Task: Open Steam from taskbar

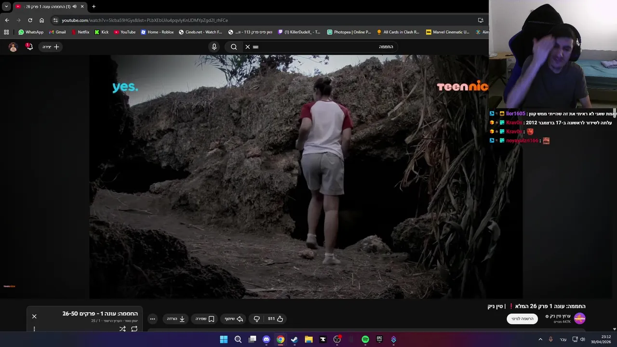Action: pos(295,339)
